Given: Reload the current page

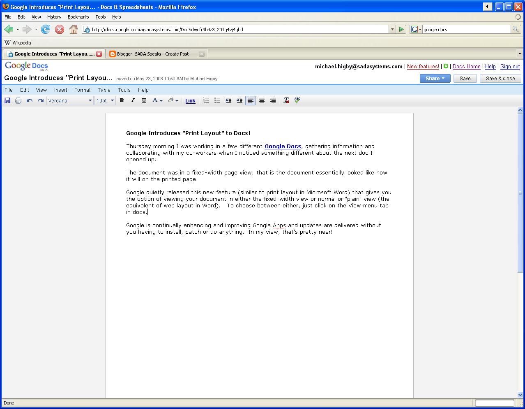Looking at the screenshot, I should coord(46,29).
